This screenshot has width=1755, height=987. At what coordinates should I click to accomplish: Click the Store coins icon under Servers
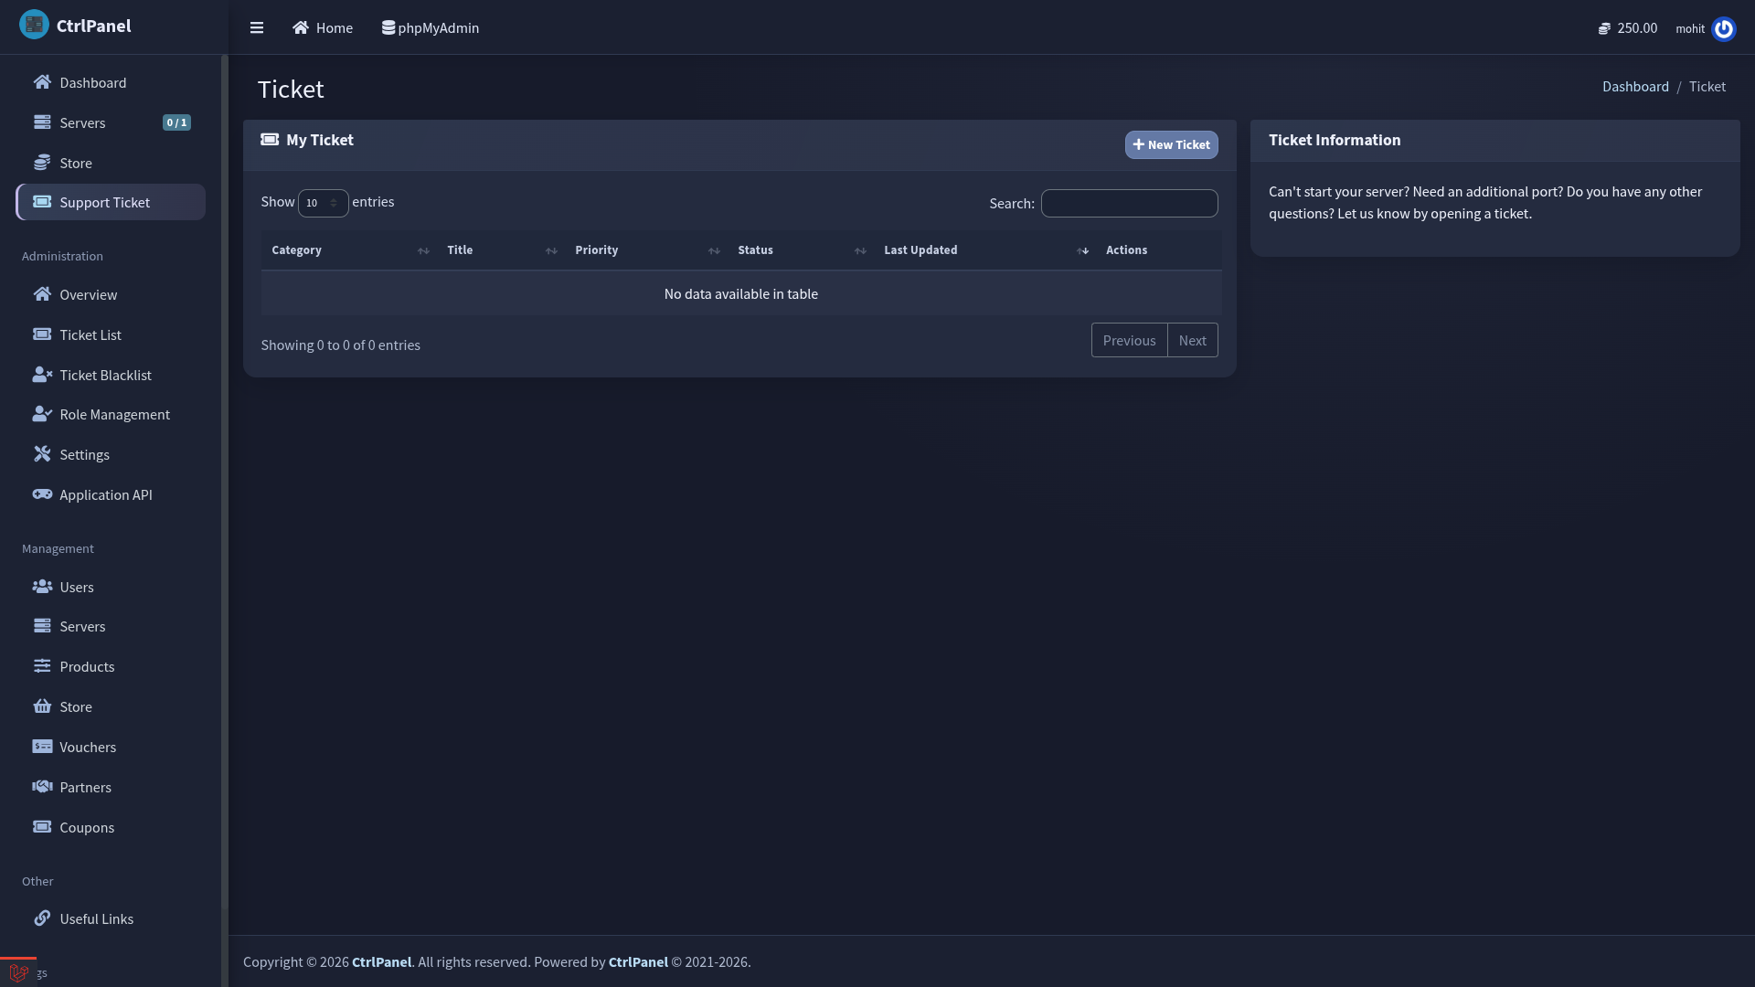coord(42,163)
